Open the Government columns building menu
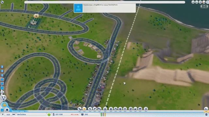Screen dimensions: 209x117 click(x=105, y=109)
